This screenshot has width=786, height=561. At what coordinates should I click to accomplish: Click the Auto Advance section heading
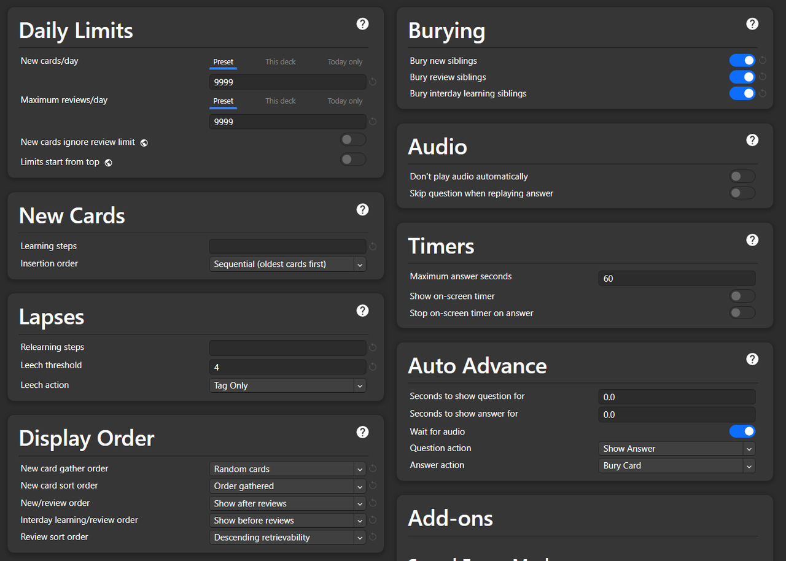point(478,366)
